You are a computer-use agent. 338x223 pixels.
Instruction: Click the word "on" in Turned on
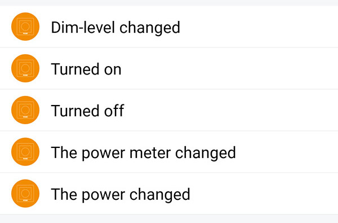[113, 70]
